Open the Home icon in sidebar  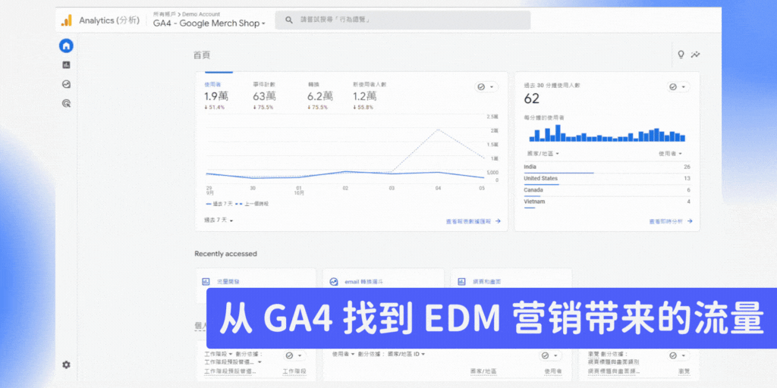(66, 46)
